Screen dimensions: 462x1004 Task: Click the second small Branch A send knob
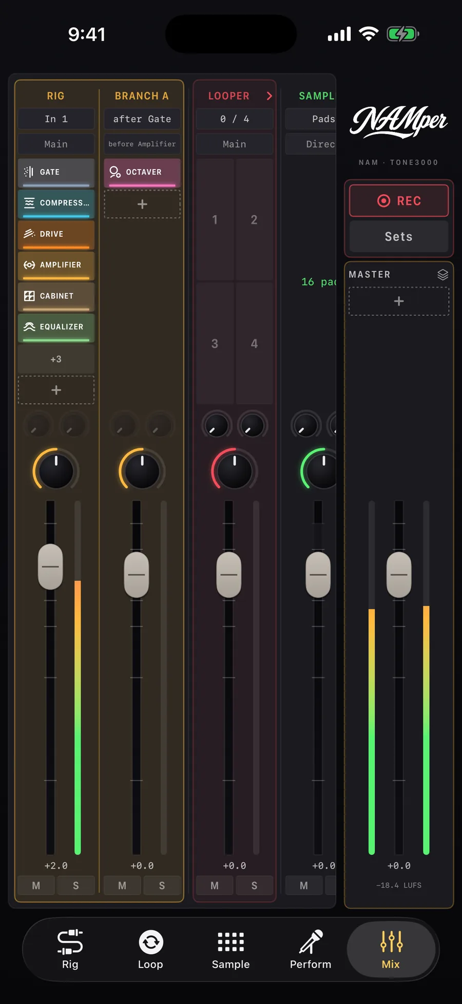[160, 426]
